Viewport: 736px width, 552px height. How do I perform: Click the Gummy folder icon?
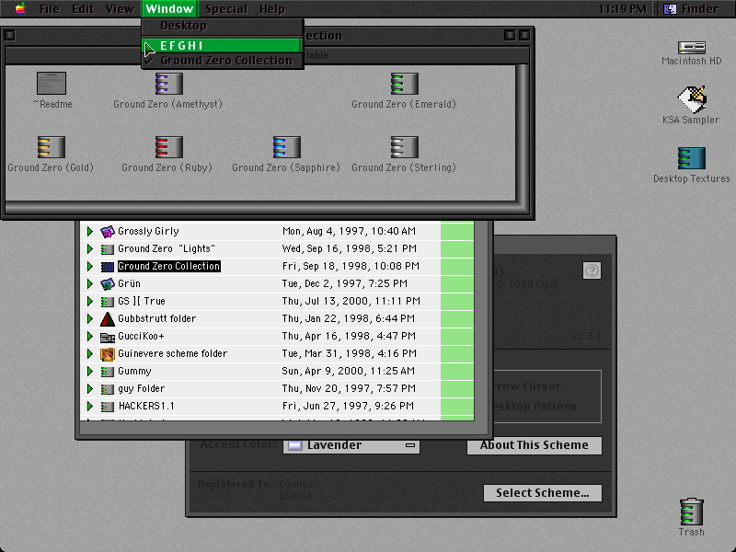(108, 372)
